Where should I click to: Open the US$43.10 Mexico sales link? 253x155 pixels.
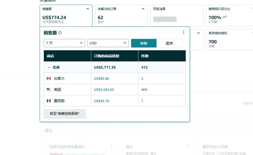tap(102, 101)
